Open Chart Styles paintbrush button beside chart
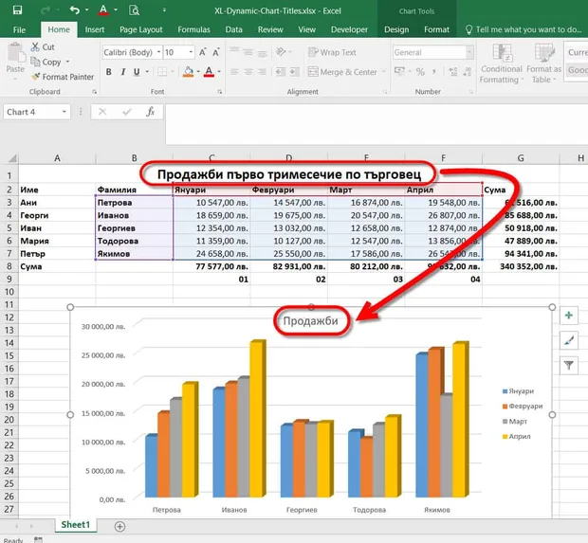Viewport: 588px width, 543px height. coord(569,340)
